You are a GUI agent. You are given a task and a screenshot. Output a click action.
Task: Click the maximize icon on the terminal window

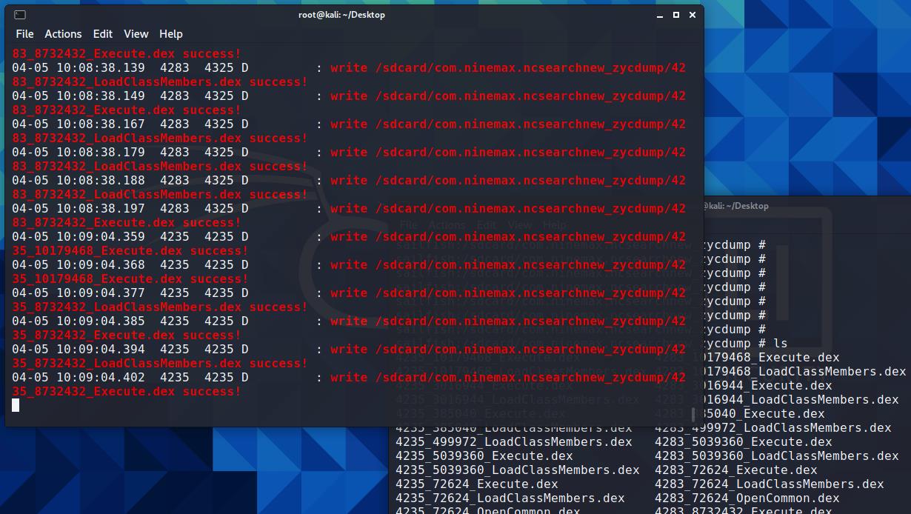675,14
